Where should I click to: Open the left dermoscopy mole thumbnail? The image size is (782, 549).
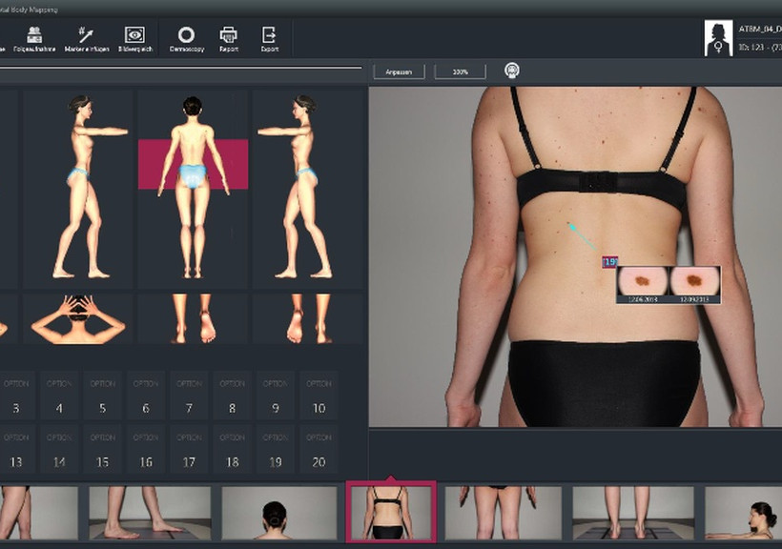tap(642, 282)
